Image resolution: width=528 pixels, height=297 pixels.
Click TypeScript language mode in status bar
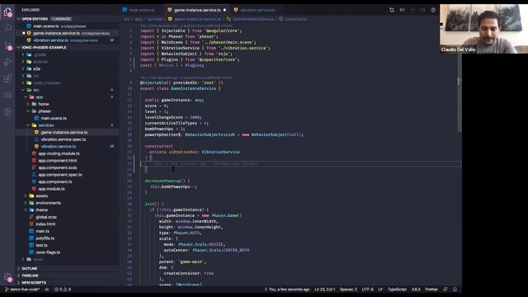click(397, 290)
